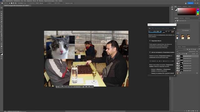Close the Discover help panel
This screenshot has height=112, width=200.
point(175,25)
